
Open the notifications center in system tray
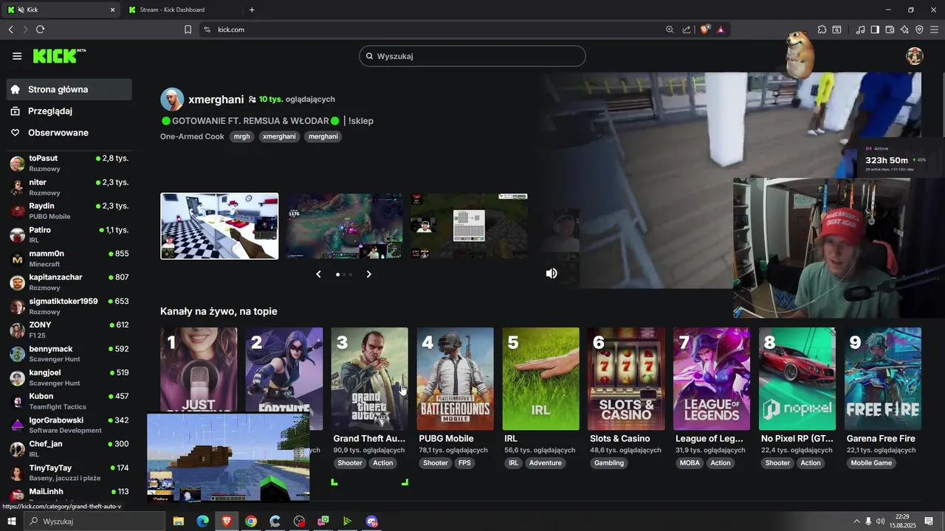929,521
